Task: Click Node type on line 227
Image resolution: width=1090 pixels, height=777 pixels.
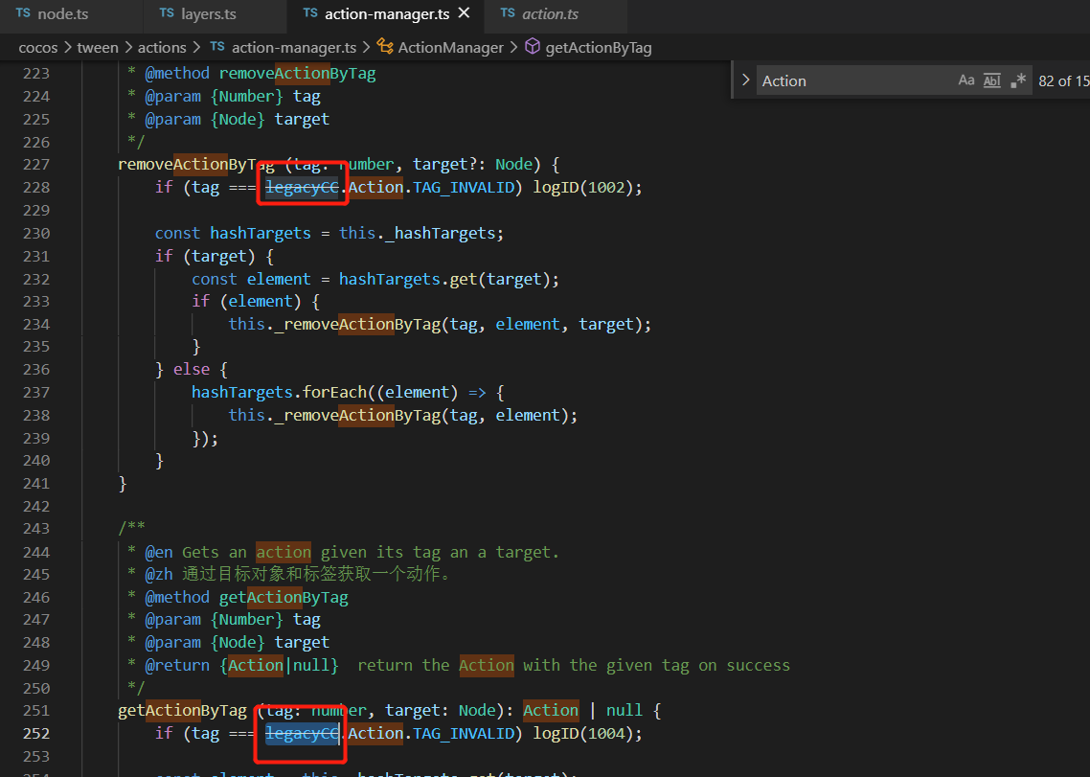Action: click(x=513, y=164)
